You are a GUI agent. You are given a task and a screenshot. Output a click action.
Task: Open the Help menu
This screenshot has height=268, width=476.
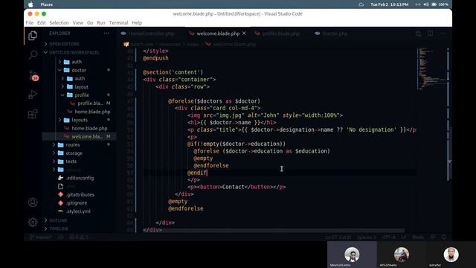[x=137, y=23]
